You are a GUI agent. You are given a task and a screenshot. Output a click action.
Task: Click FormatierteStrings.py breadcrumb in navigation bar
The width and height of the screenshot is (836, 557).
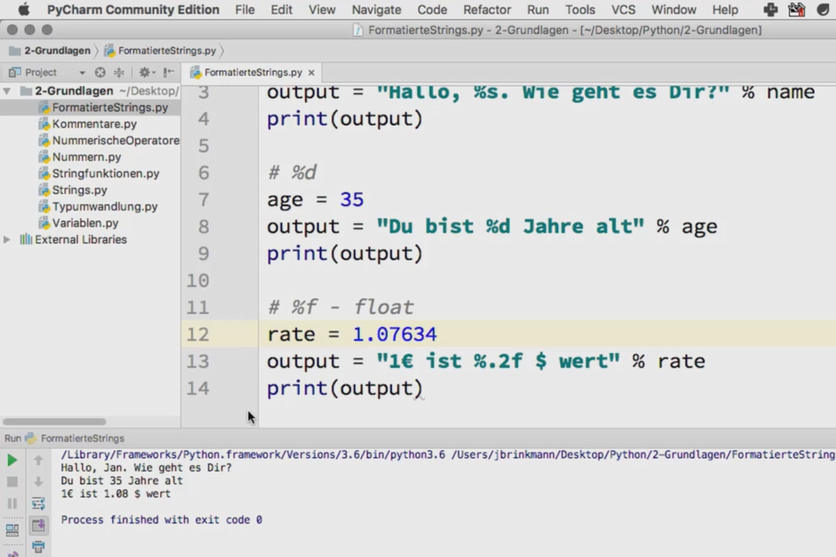160,51
